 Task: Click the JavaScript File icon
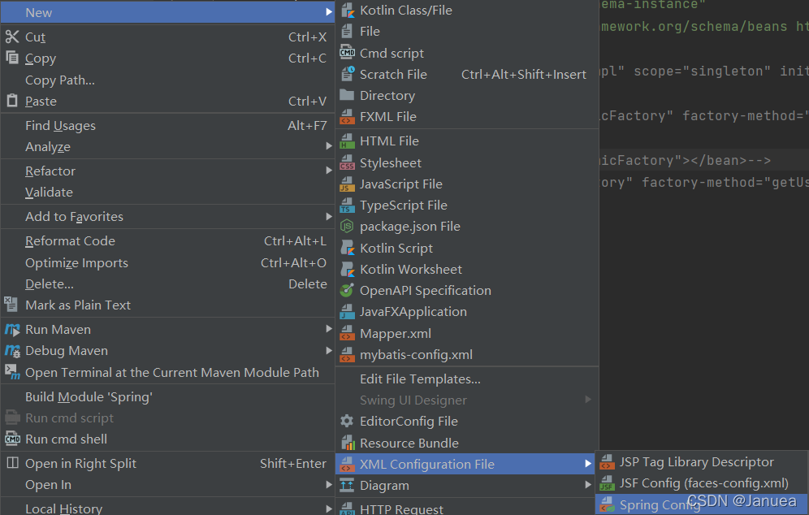(x=347, y=184)
